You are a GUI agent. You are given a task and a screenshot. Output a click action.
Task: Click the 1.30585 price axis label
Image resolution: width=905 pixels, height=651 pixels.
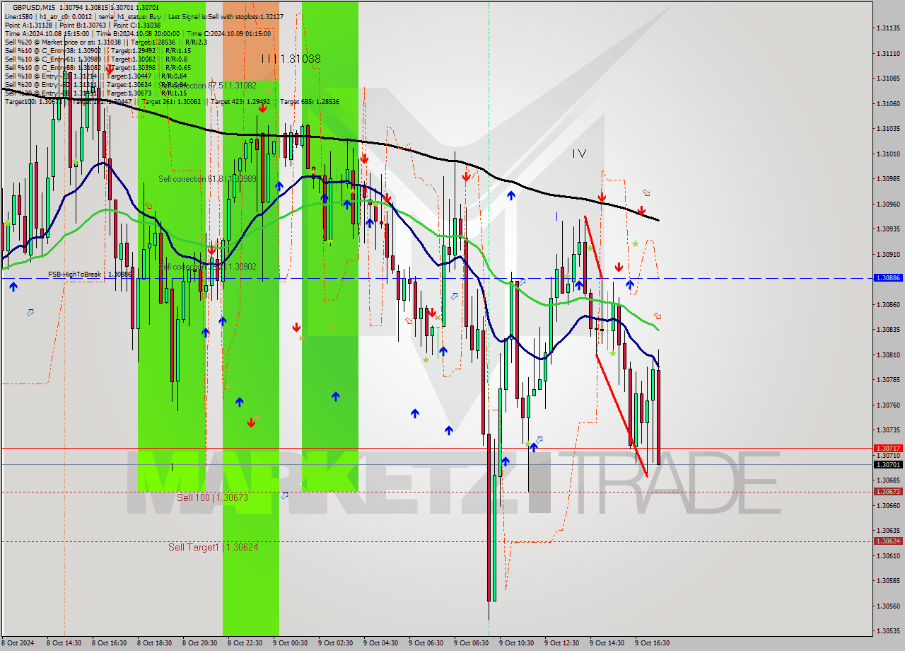tap(888, 581)
